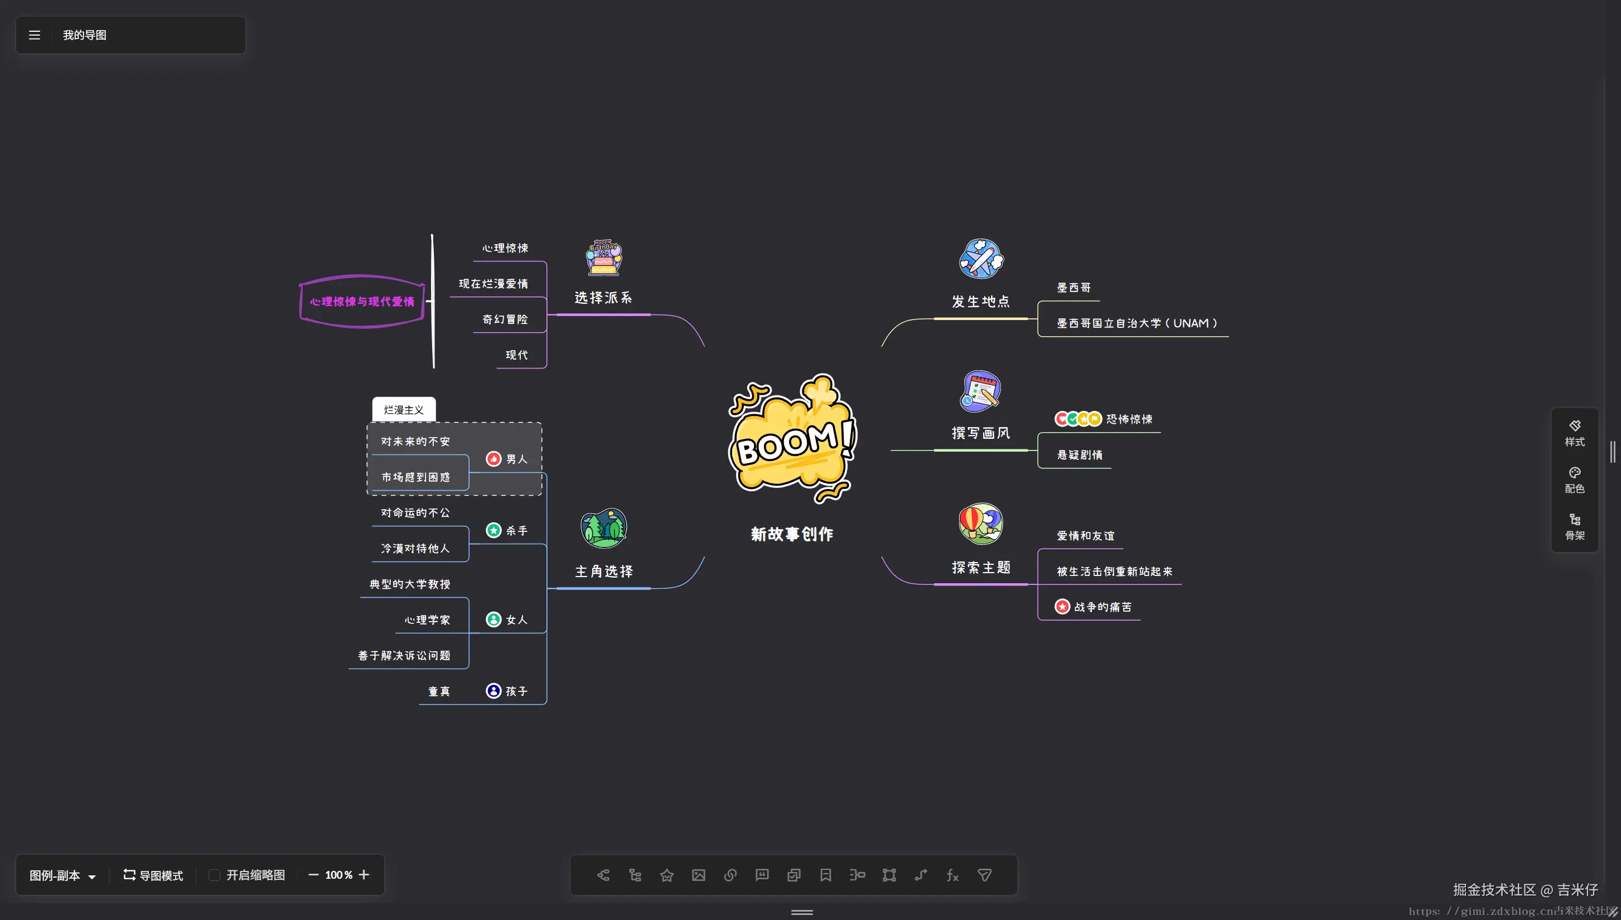Select the 新故事创作 central topic node
This screenshot has width=1621, height=920.
[792, 534]
